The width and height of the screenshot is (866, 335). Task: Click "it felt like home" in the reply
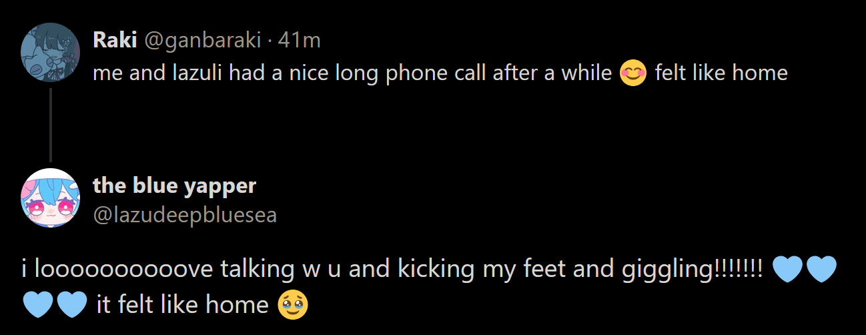pyautogui.click(x=182, y=305)
